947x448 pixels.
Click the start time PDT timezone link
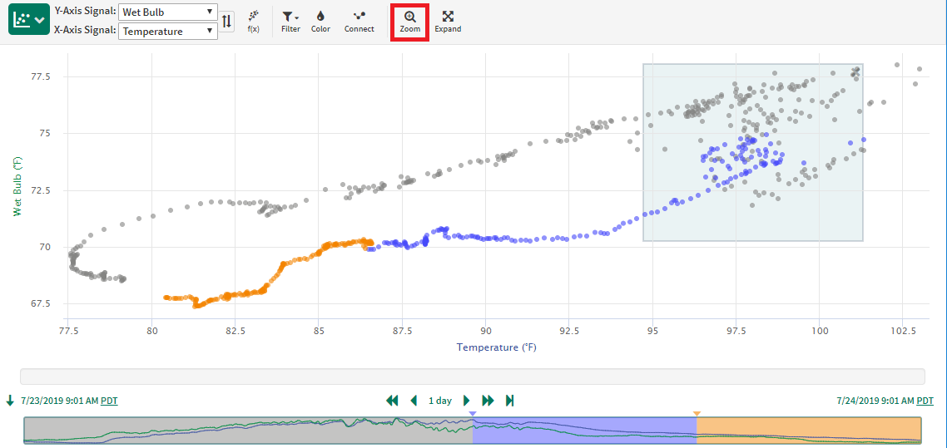pos(109,401)
